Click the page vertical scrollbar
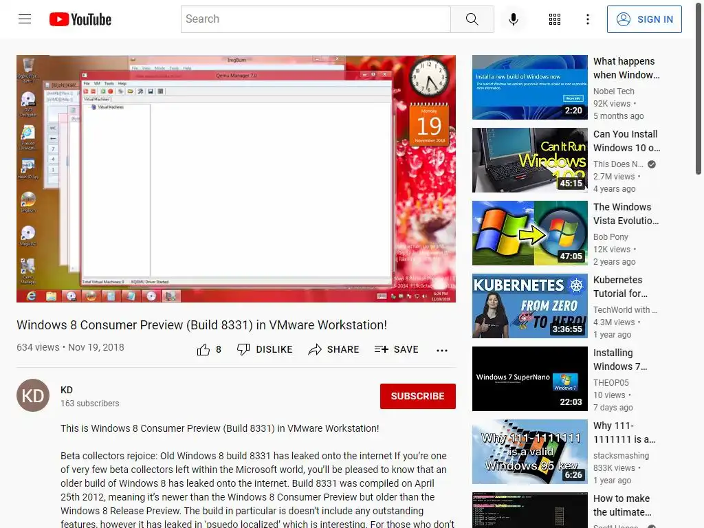 pyautogui.click(x=698, y=90)
